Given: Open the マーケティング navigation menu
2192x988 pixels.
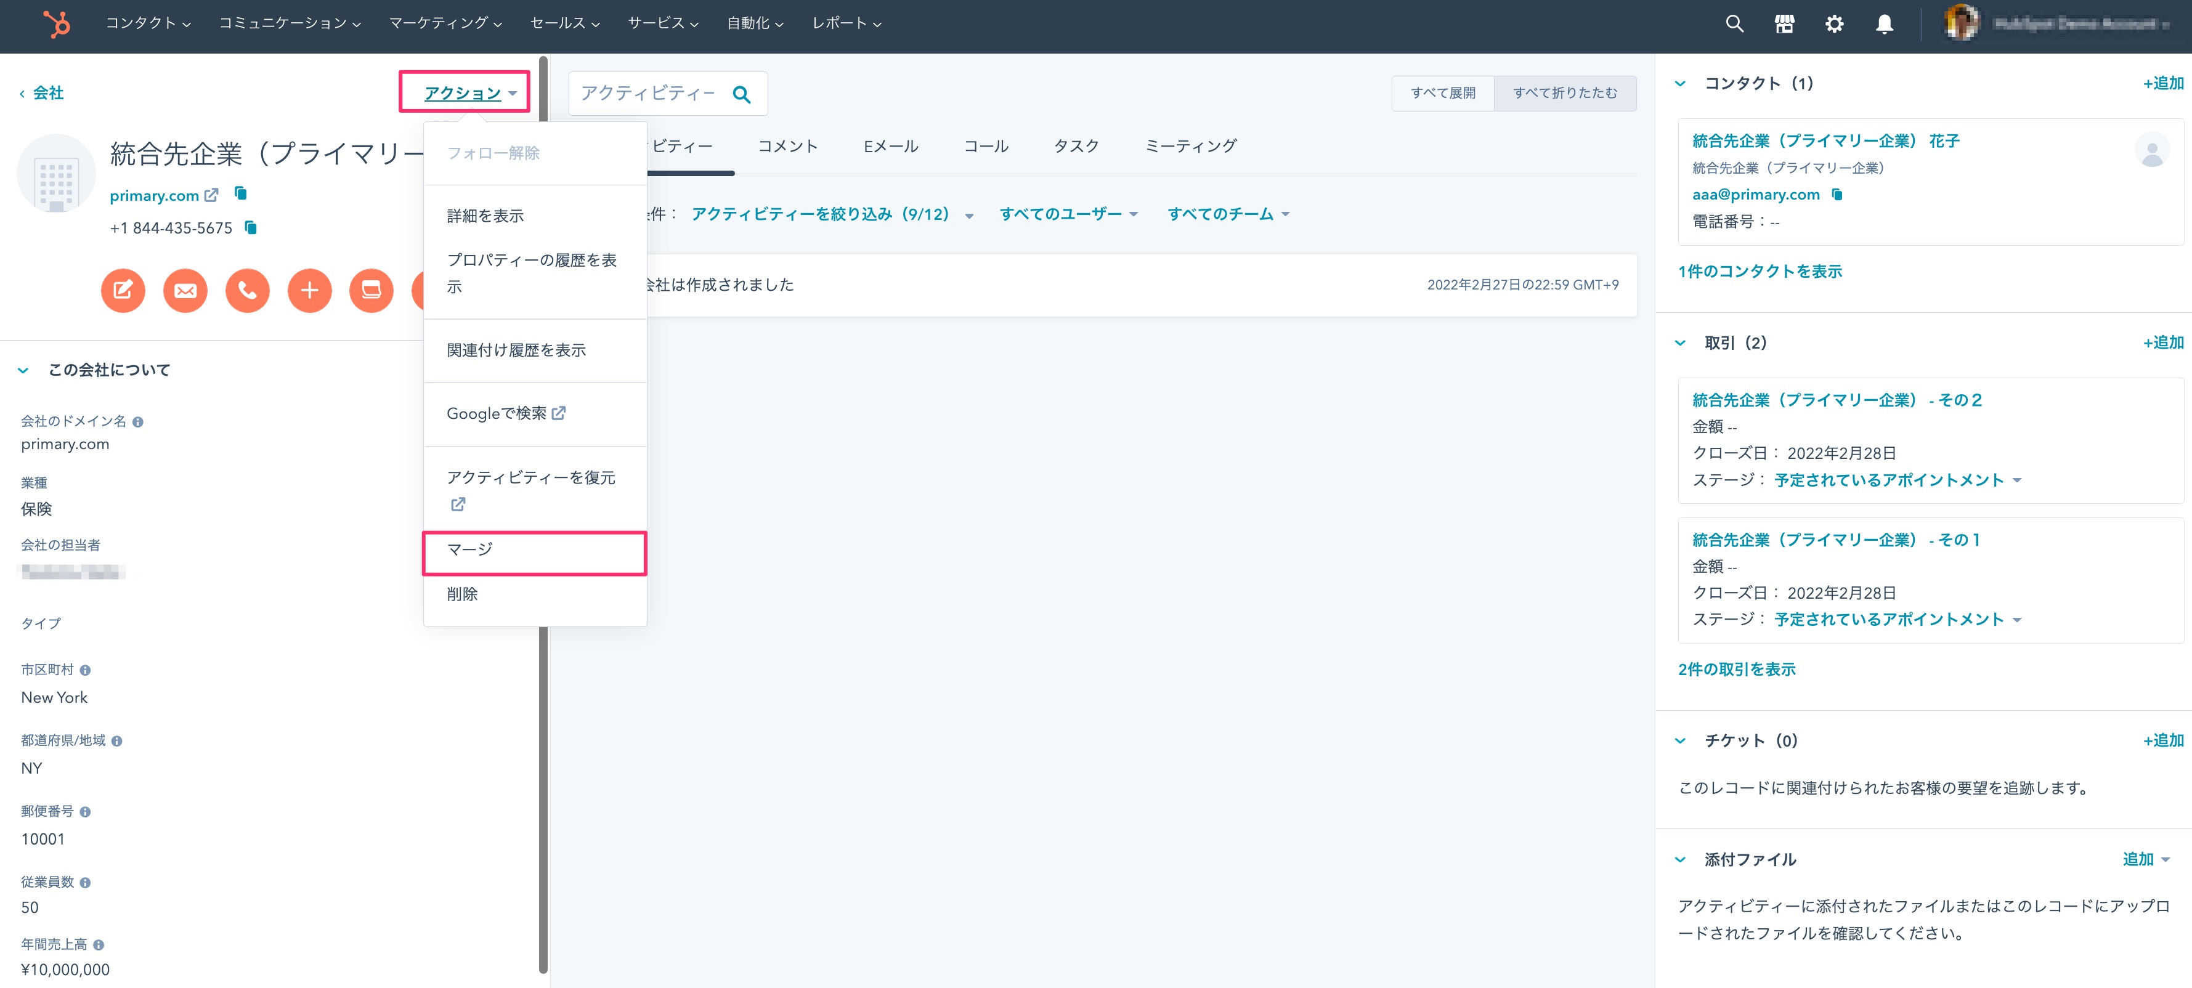Looking at the screenshot, I should click(445, 23).
